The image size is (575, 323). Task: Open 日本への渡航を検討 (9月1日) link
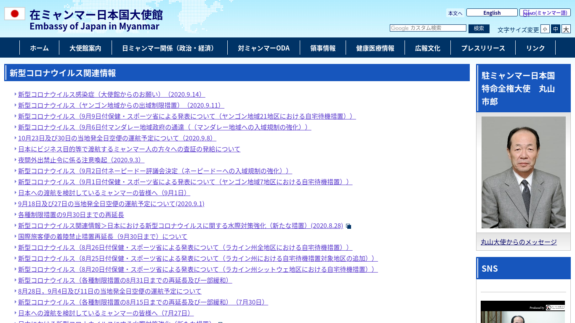pos(104,193)
